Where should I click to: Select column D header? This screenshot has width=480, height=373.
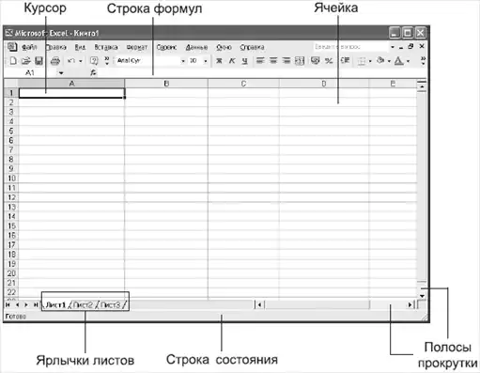point(324,84)
